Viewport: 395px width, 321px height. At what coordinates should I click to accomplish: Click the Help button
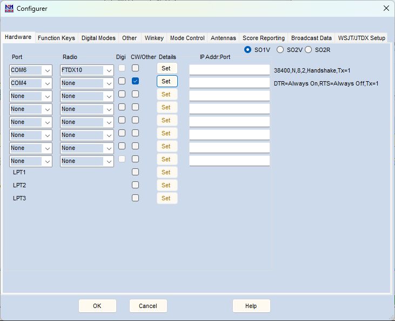251,306
